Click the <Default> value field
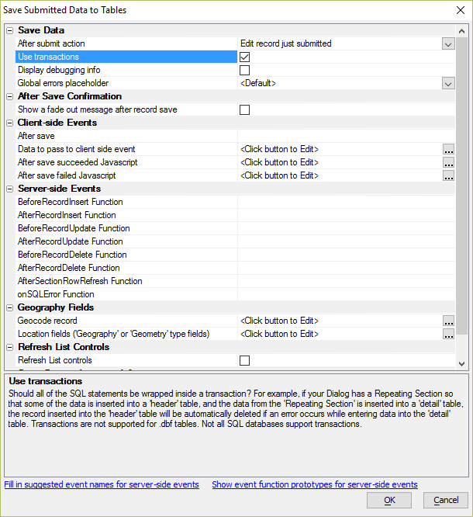Screen dimensions: 473x517 click(258, 83)
